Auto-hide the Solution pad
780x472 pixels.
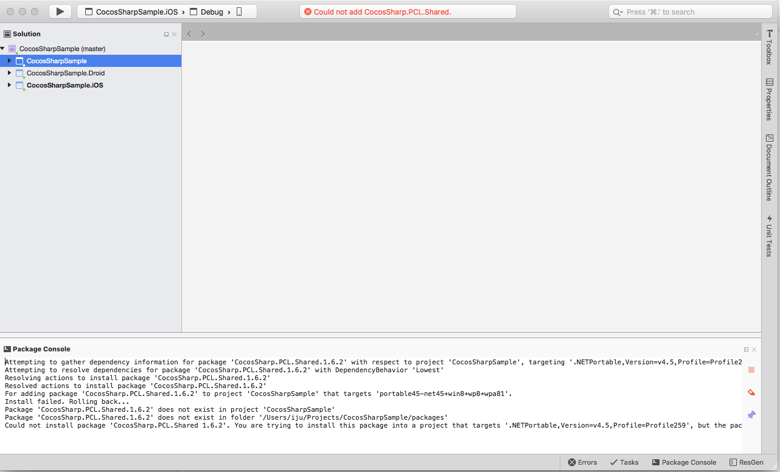[x=166, y=35]
